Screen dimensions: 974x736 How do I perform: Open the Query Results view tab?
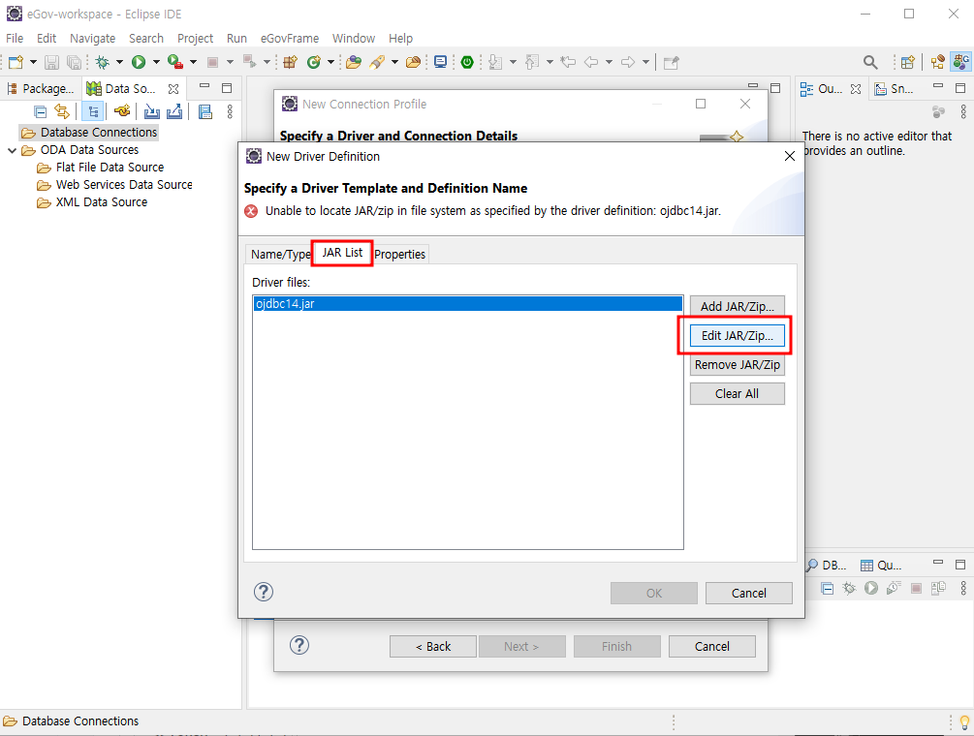pyautogui.click(x=881, y=566)
